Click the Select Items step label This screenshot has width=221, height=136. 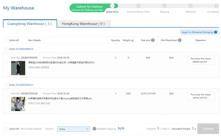(112, 12)
